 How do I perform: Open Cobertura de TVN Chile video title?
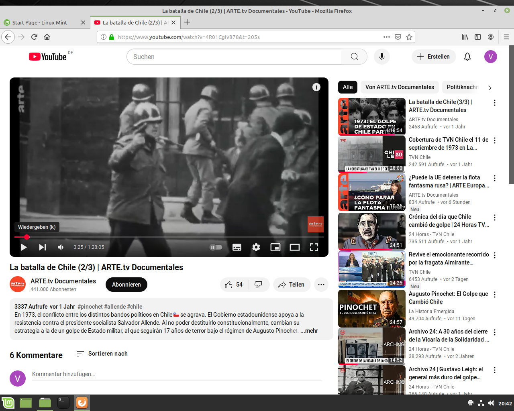(449, 144)
